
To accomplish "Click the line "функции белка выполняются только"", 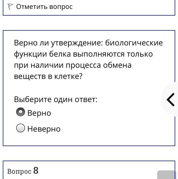I will point(83,54).
